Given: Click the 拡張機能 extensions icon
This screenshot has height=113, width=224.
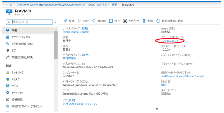Looking at the screenshot, I should tap(8, 99).
